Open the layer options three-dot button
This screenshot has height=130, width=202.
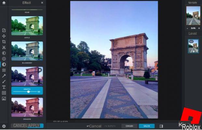coord(191,42)
